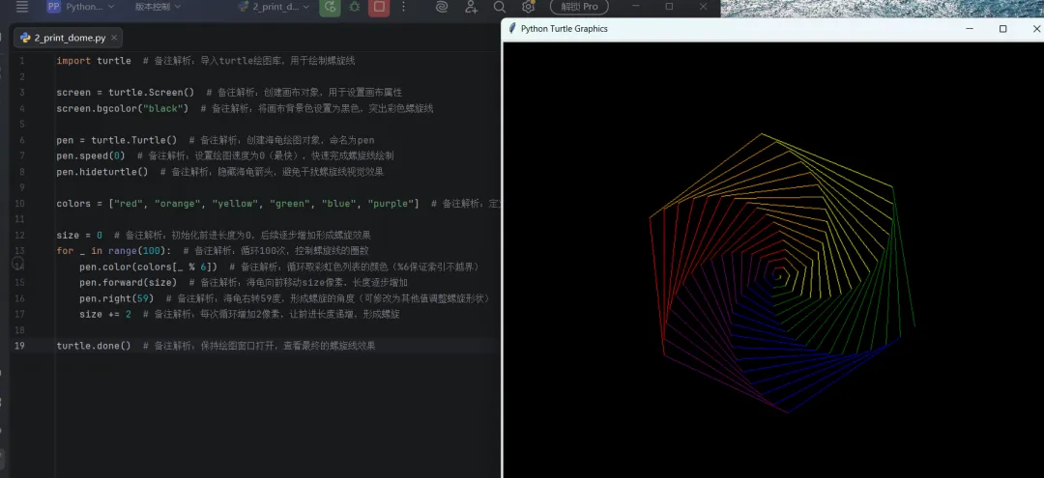1044x478 pixels.
Task: Click the Python Turtle Graphics title text
Action: pyautogui.click(x=564, y=29)
